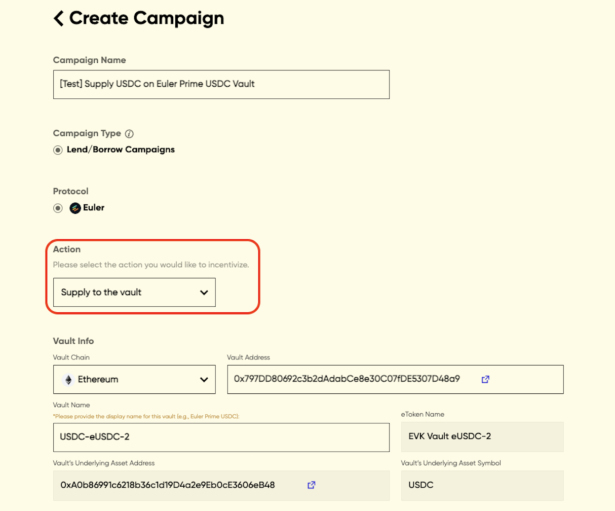The image size is (615, 511).
Task: Click the Ethereum logo in Vault Chain
Action: pyautogui.click(x=68, y=380)
